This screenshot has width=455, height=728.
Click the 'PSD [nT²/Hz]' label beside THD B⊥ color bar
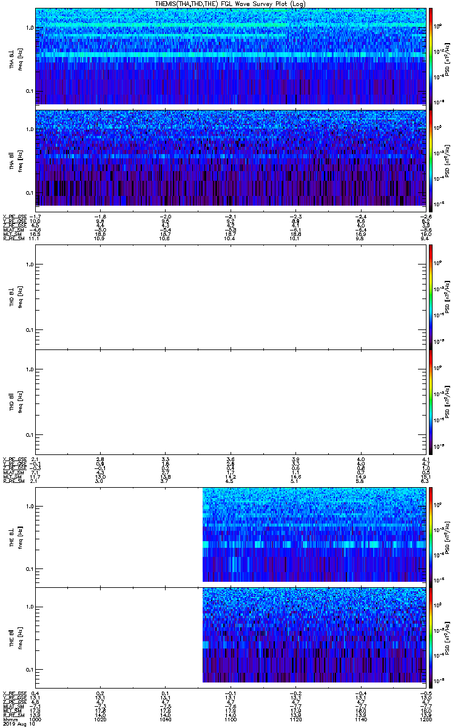coord(448,297)
